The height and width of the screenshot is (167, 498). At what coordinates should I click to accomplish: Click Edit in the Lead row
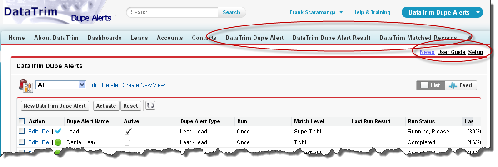[x=33, y=132]
